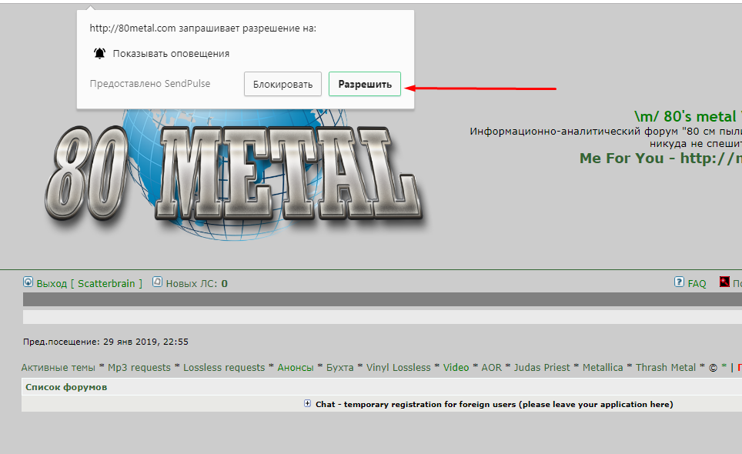
Task: Click the Блокировать button in the permission popup
Action: pyautogui.click(x=282, y=84)
